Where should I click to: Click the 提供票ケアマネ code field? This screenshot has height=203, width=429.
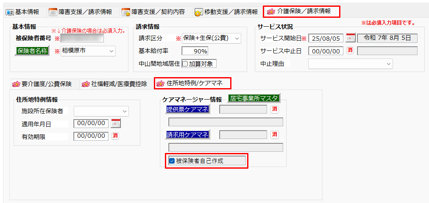(243, 109)
